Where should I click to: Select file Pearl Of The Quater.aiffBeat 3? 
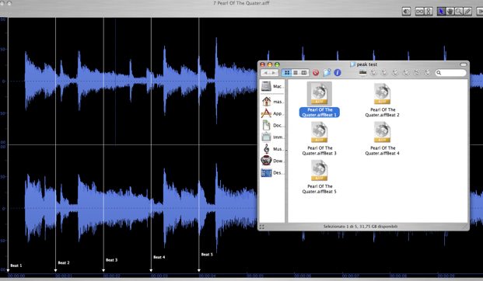point(320,138)
